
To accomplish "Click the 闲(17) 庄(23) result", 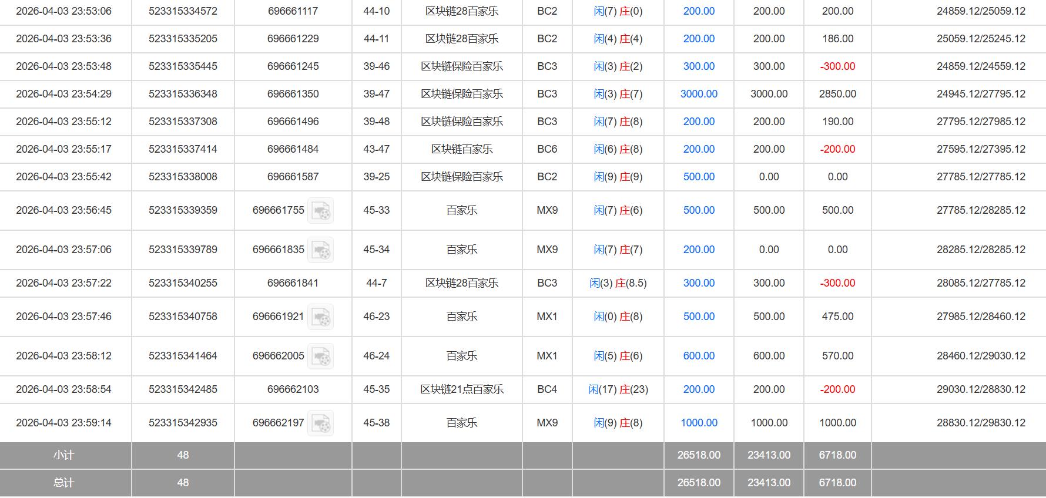I will [x=618, y=389].
